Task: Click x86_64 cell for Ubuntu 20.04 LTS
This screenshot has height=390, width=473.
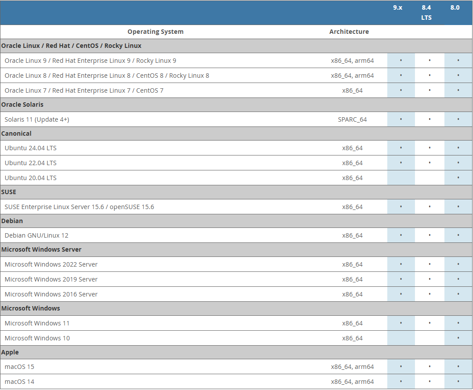Action: (353, 178)
